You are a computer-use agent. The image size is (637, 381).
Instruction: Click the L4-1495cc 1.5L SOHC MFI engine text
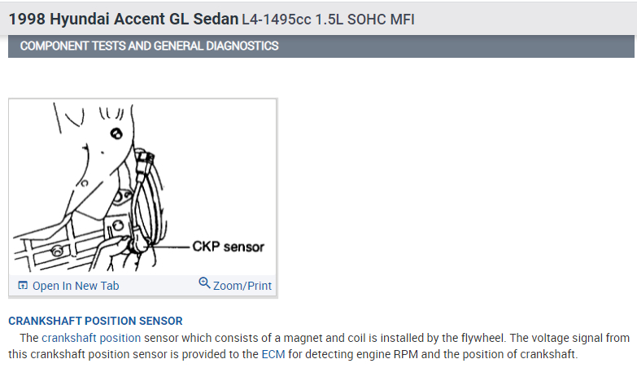pos(328,18)
